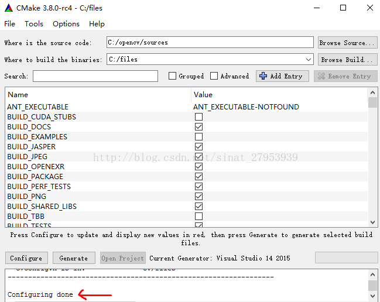Maximize the CMake window

tap(343, 8)
